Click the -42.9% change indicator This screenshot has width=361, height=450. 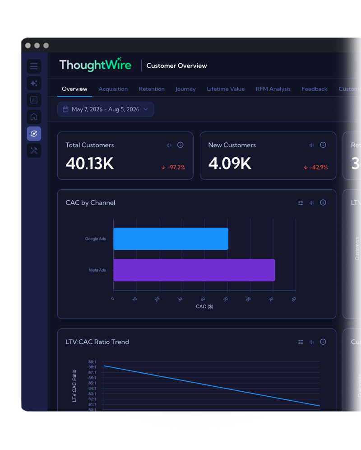(316, 167)
